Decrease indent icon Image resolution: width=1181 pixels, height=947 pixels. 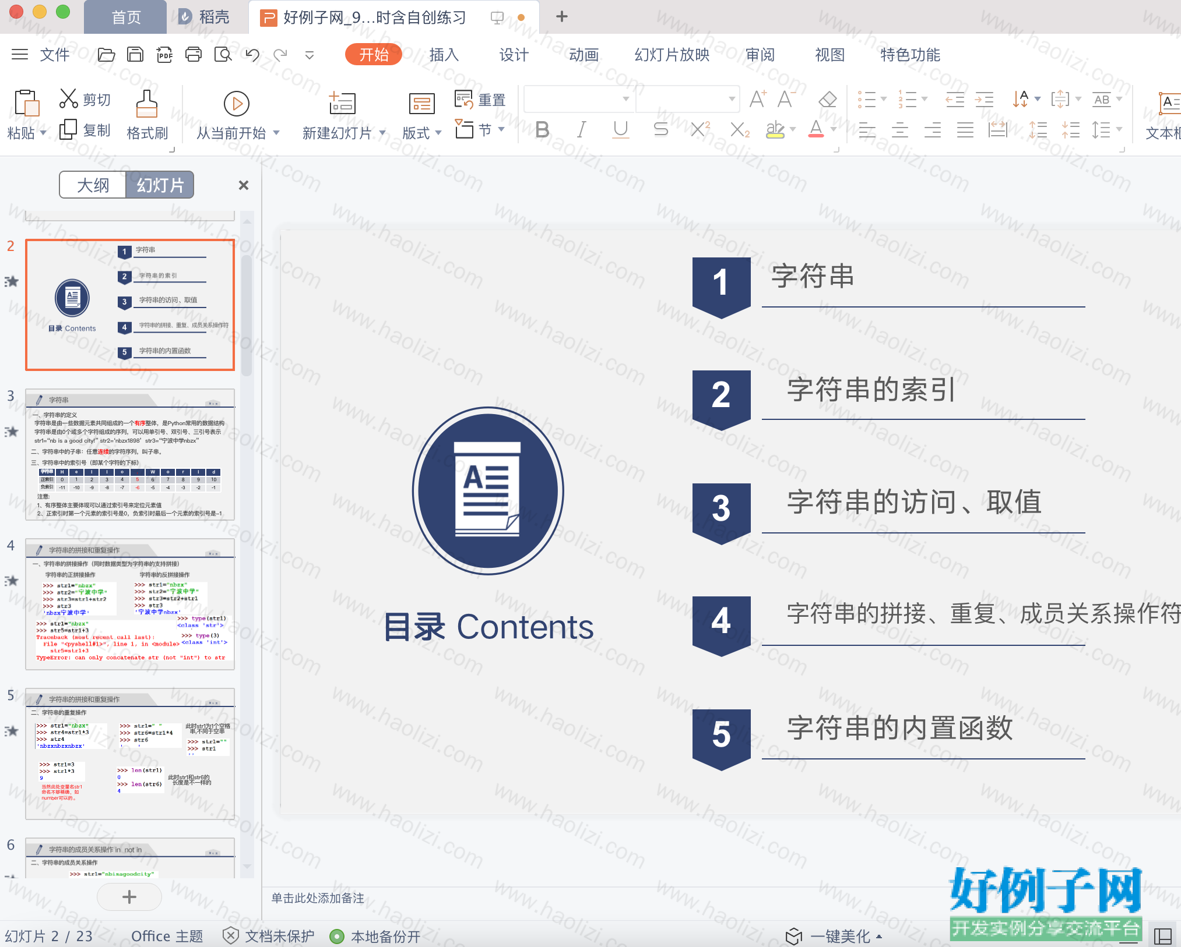pyautogui.click(x=954, y=100)
